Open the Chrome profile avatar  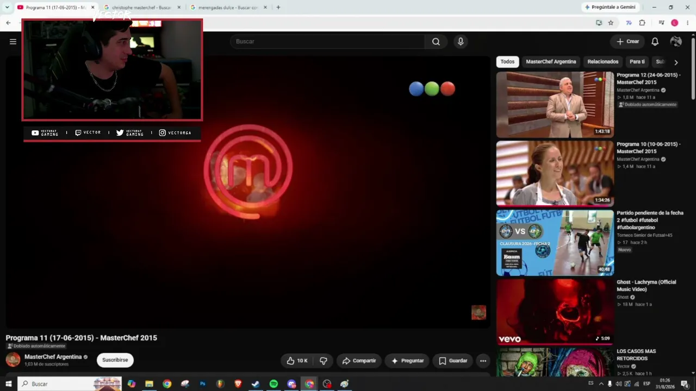point(675,23)
